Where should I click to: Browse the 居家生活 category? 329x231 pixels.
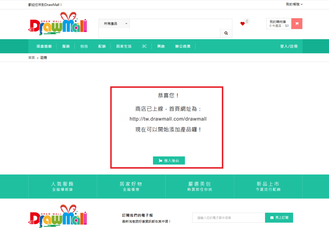(x=124, y=46)
